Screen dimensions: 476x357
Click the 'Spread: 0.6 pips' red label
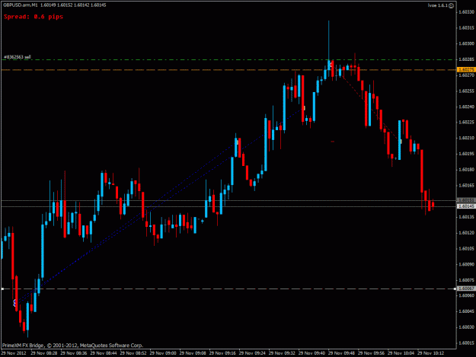[x=34, y=17]
